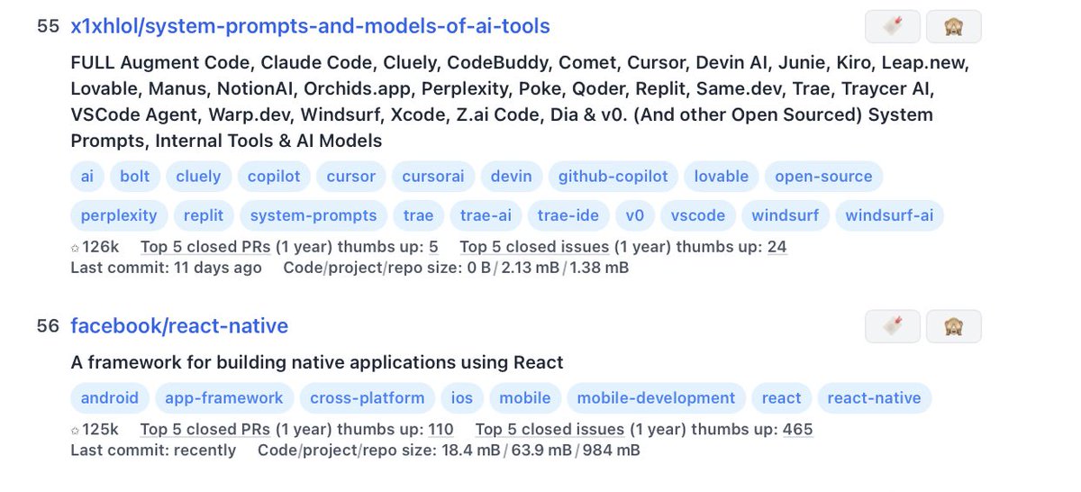
Task: Click the monkey emoji button for react-native repo
Action: [954, 326]
